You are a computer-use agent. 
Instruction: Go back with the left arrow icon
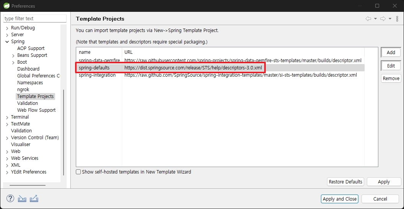click(368, 19)
